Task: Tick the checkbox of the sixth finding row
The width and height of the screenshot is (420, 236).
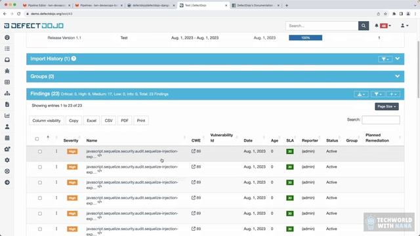Action: tap(40, 229)
